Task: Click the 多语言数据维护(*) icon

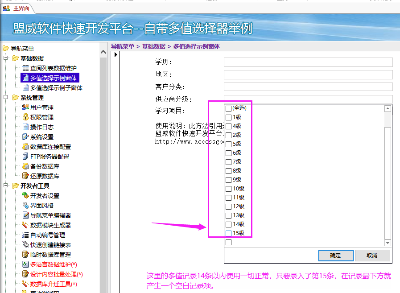Action: [25, 264]
